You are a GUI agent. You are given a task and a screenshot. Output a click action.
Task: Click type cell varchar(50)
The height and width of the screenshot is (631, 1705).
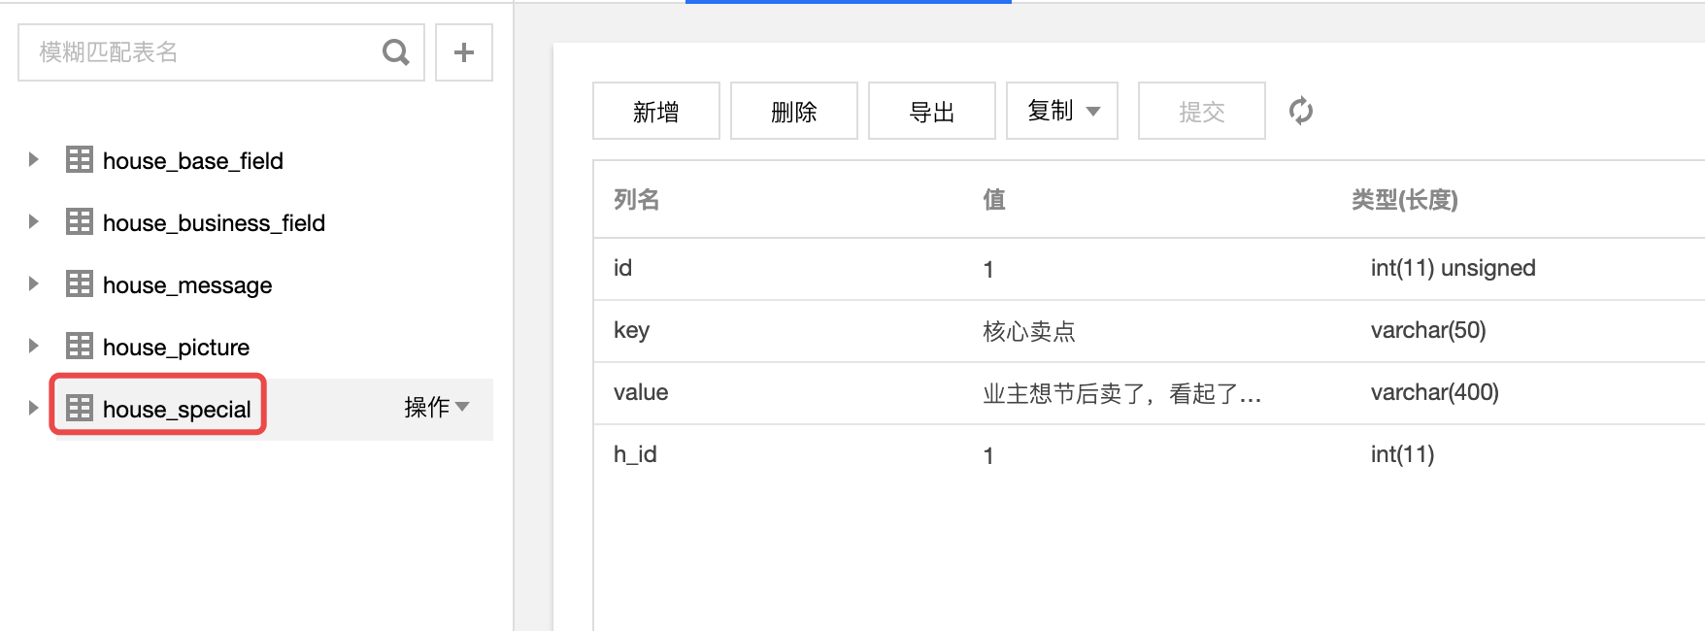(1428, 330)
